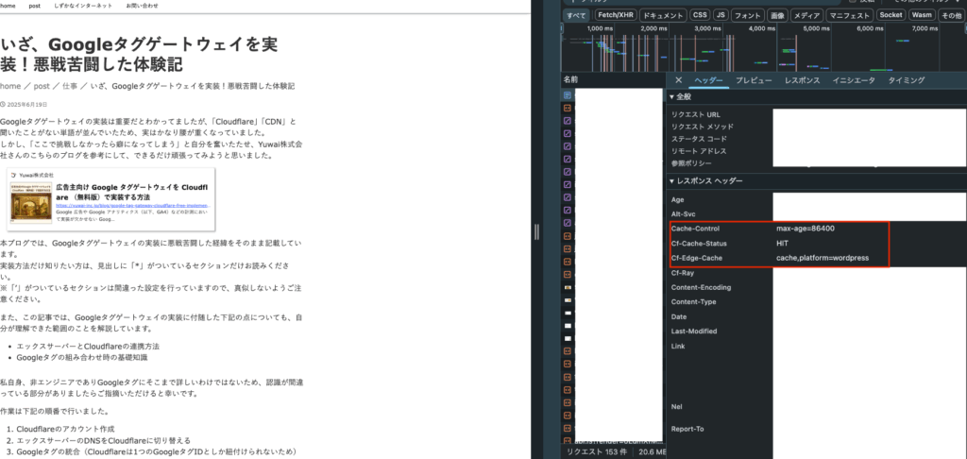Select the Report-To header name
967x459 pixels.
coord(687,429)
